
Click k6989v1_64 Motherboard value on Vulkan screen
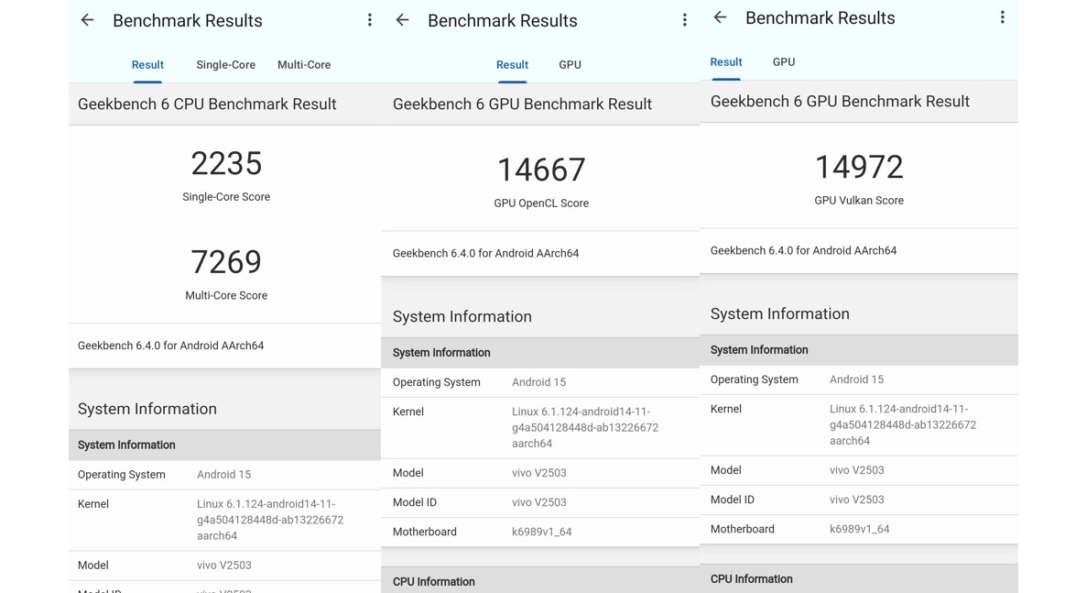tap(859, 529)
